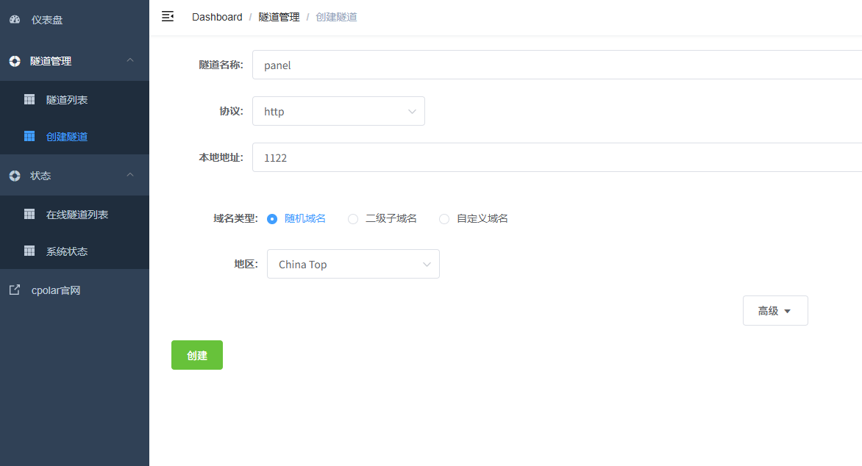Click the external link icon for cpolar官网
This screenshot has height=466, width=862.
point(15,290)
